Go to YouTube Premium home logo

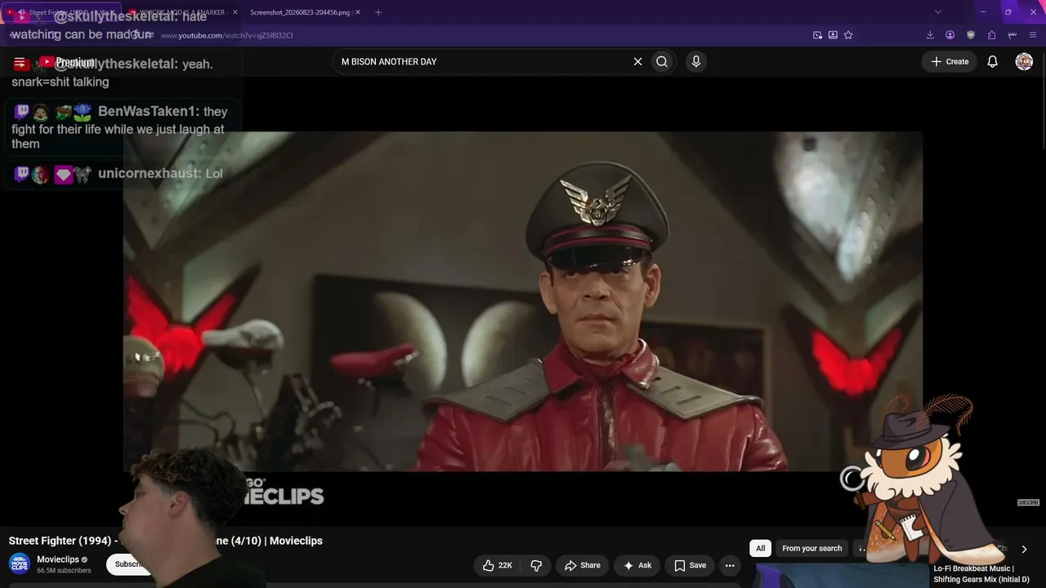coord(67,62)
